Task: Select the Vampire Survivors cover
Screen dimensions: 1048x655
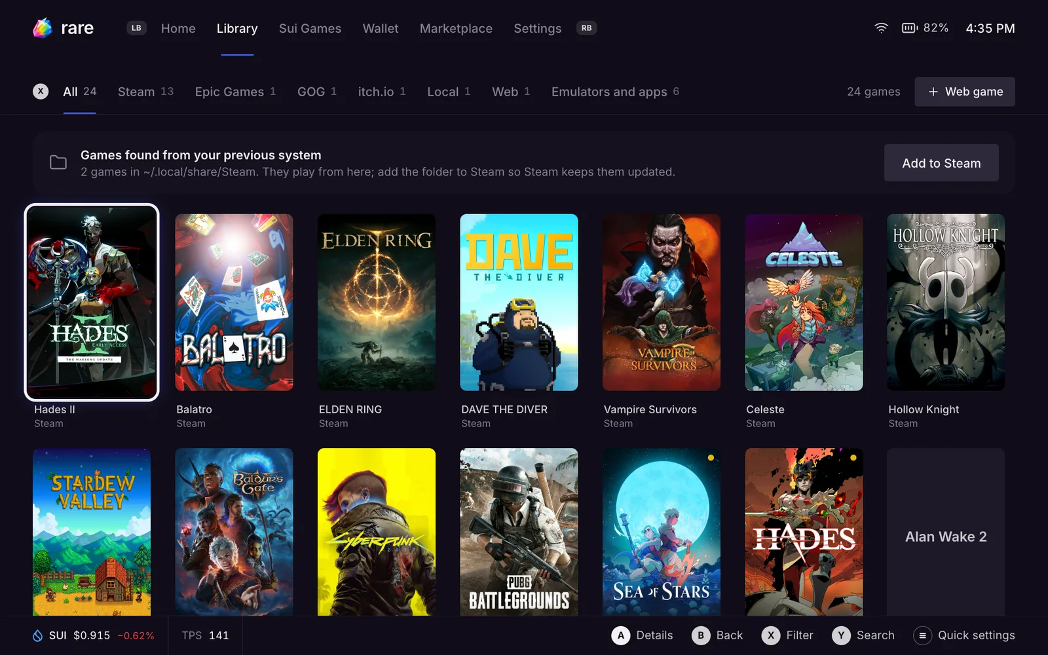Action: point(662,302)
